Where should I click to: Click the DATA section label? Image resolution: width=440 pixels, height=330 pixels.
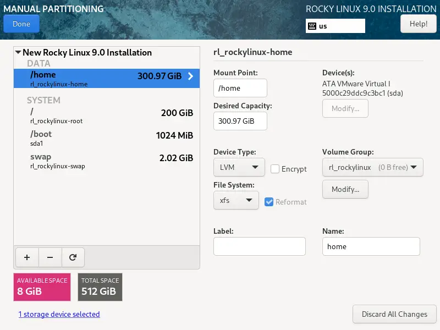38,63
